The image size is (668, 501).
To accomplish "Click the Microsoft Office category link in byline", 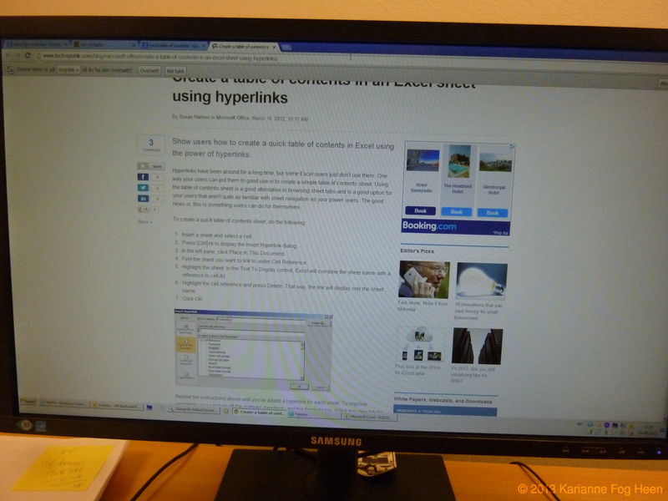I will pos(233,118).
